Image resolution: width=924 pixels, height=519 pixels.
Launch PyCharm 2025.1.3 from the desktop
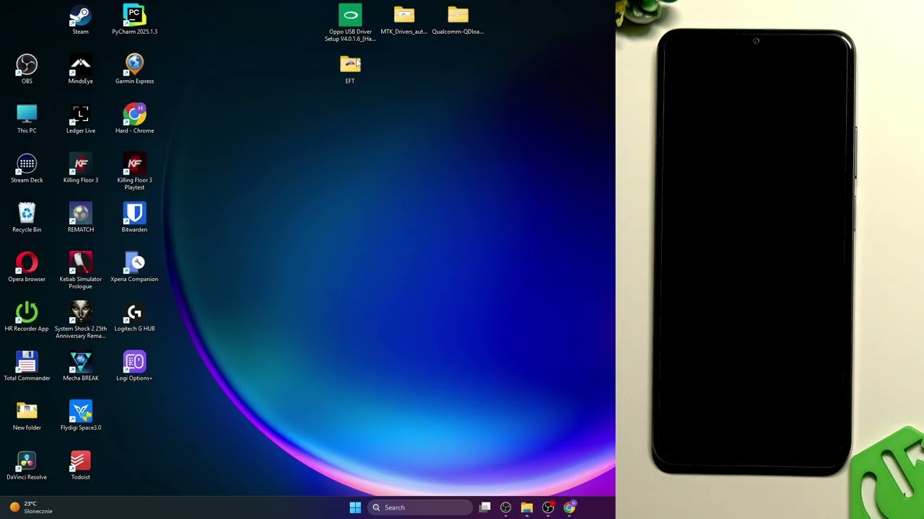point(134,20)
